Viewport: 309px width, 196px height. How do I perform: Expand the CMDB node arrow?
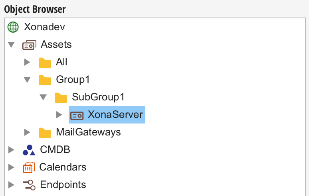pyautogui.click(x=11, y=150)
